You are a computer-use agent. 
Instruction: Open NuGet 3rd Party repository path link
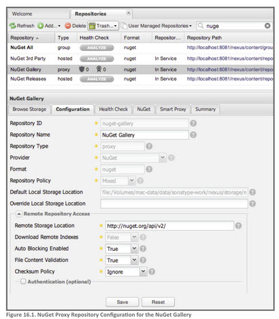coord(230,58)
